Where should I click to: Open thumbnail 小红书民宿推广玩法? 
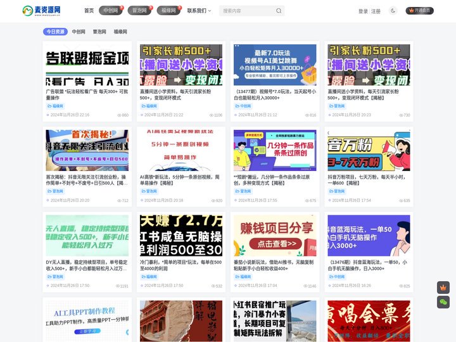[275, 321]
